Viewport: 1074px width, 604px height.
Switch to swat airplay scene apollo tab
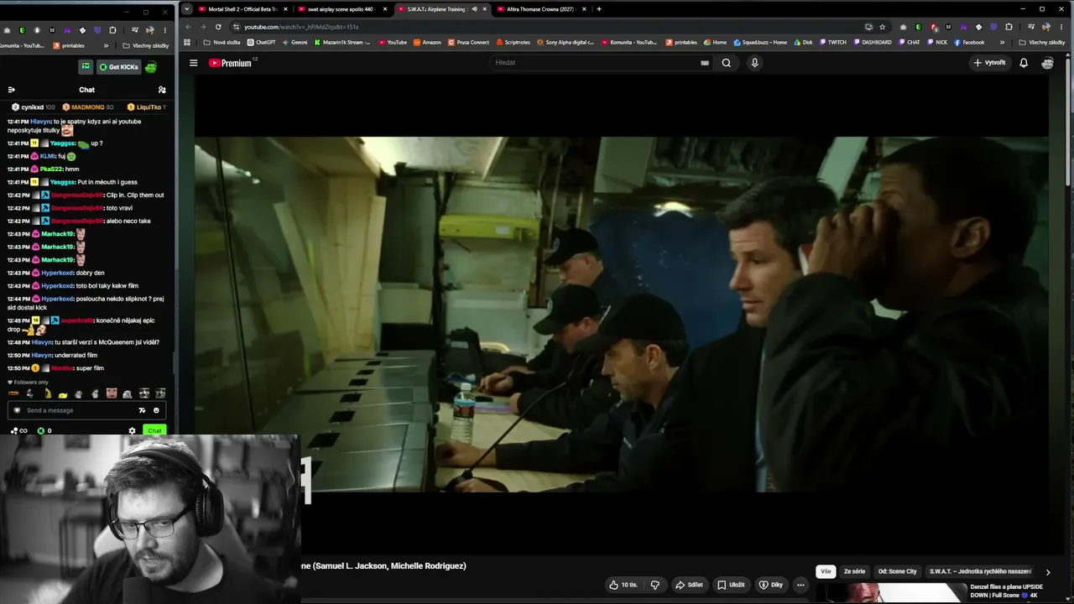pos(343,9)
